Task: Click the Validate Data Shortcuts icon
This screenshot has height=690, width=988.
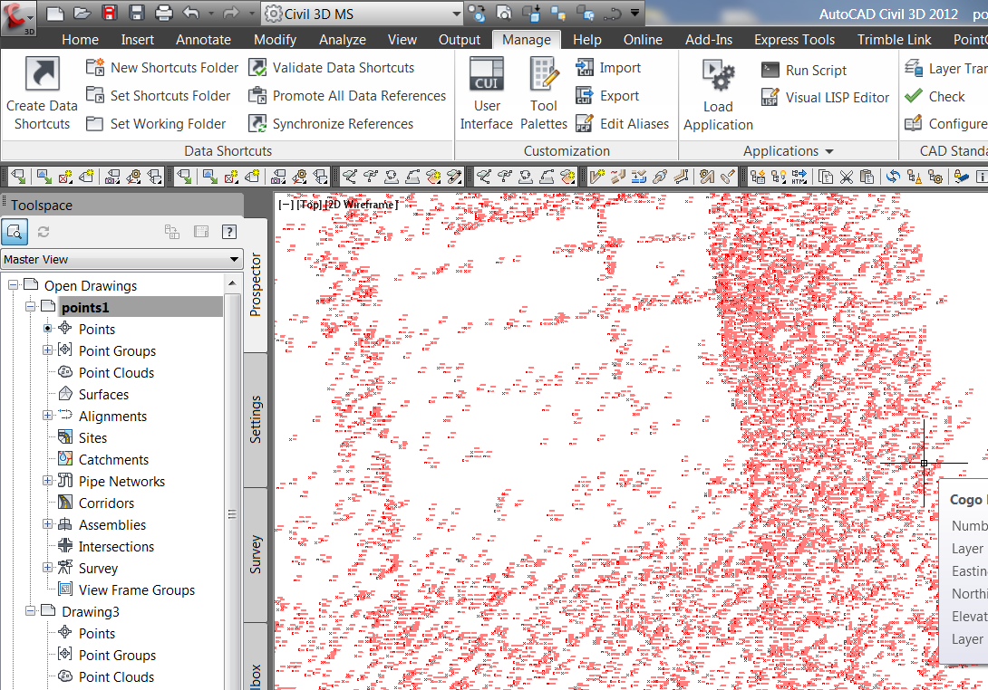Action: pos(257,67)
